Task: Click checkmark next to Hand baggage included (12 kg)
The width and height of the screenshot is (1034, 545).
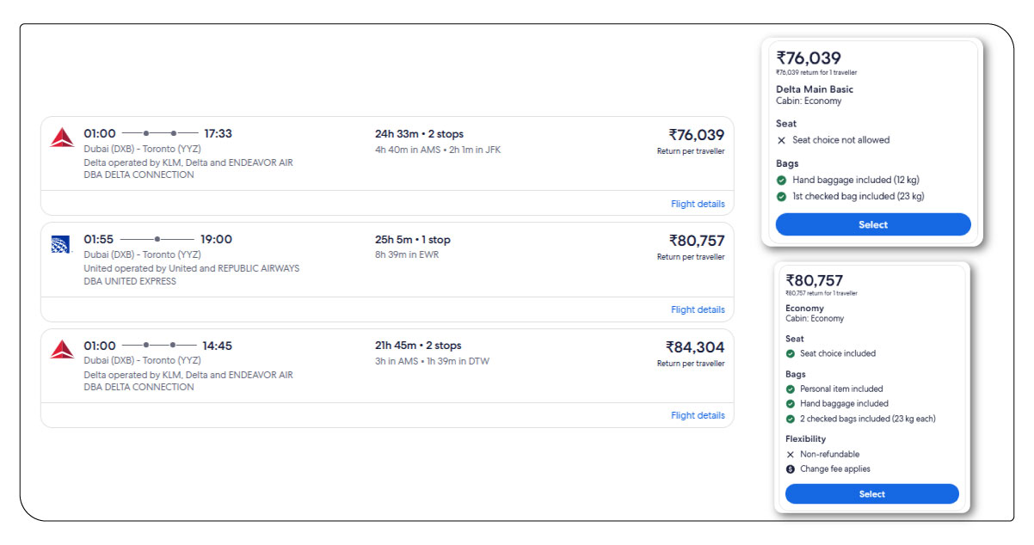Action: [781, 181]
